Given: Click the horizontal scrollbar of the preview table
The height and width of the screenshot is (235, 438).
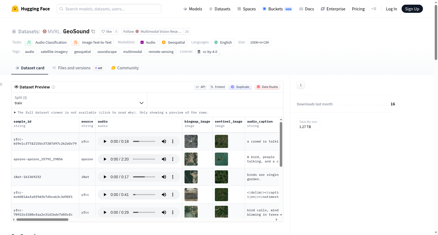Looking at the screenshot, I should pos(42,219).
